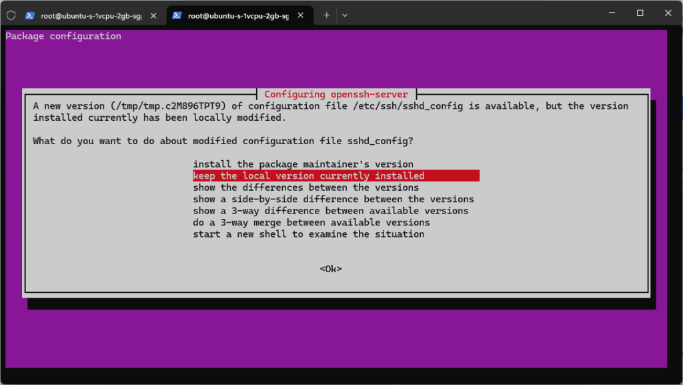683x385 pixels.
Task: Minimize the terminal window
Action: (610, 13)
